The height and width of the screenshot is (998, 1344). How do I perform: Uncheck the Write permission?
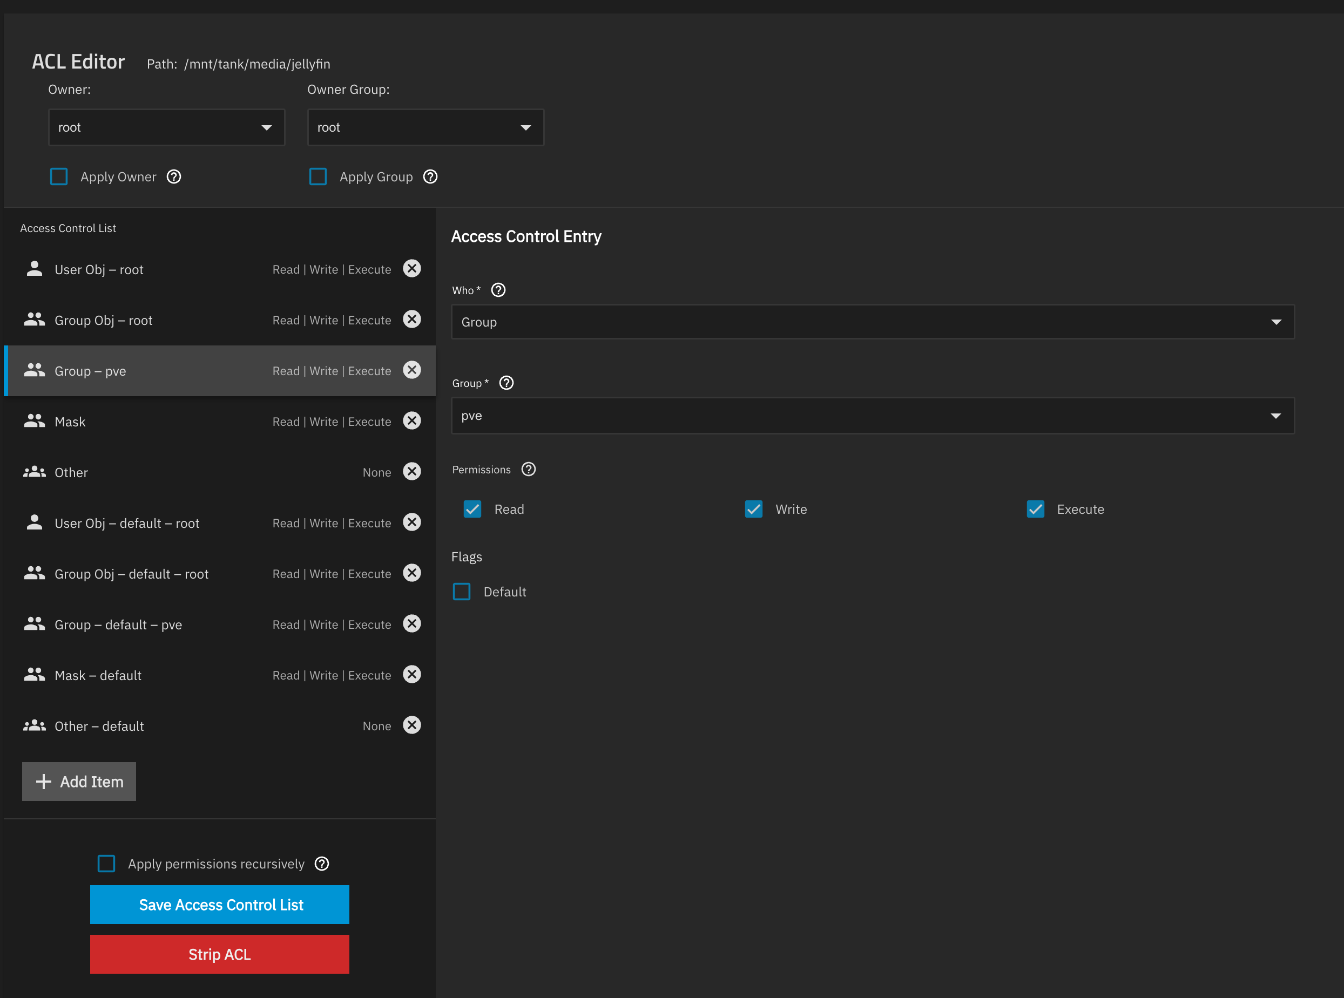tap(754, 510)
